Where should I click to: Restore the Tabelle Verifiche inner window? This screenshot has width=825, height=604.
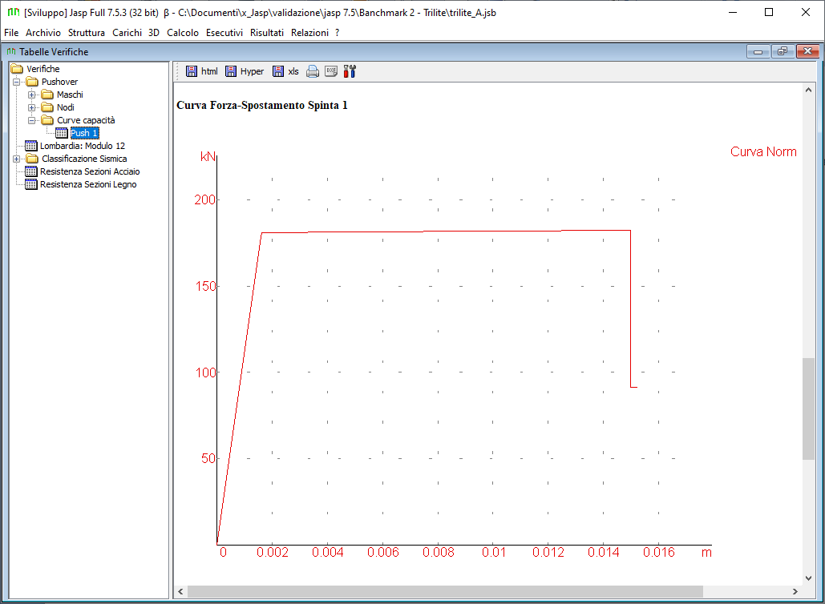pos(783,51)
